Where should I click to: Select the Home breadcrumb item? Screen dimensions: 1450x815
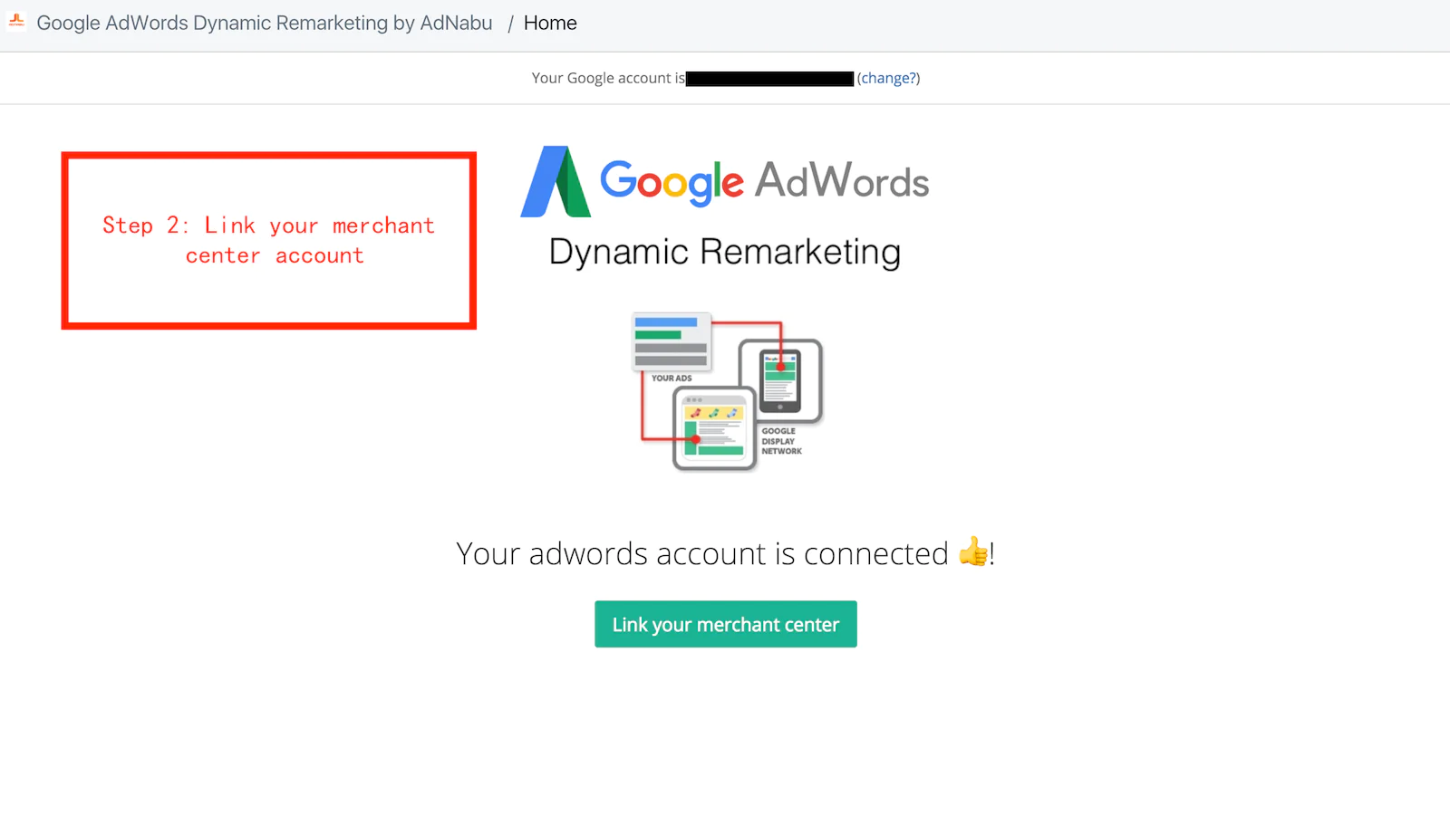(550, 24)
